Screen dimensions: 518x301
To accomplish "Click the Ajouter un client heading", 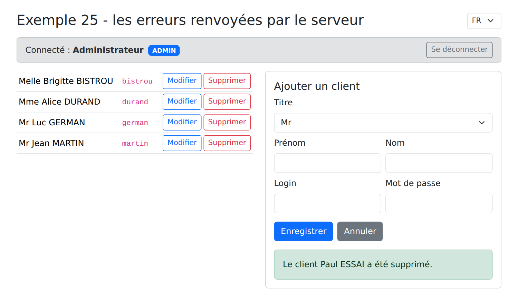I will [x=317, y=86].
